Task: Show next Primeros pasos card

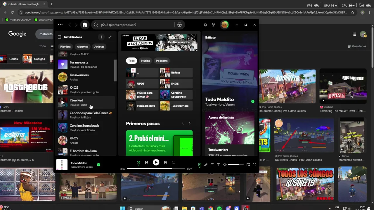Action: coord(189,123)
